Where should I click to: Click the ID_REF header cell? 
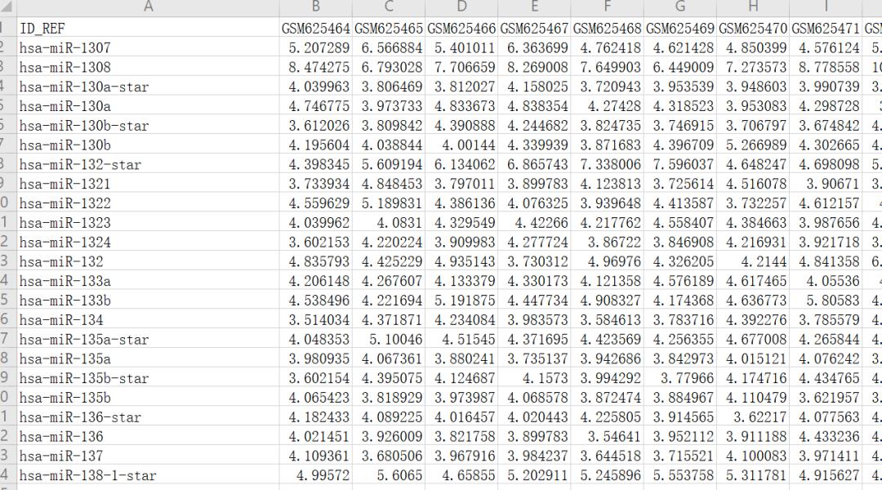[x=148, y=28]
